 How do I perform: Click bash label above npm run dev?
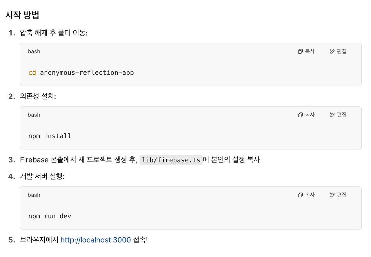coord(34,195)
